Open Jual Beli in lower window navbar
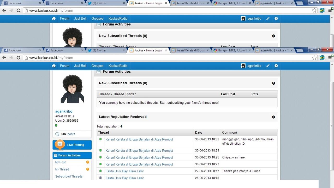334x188 pixels. point(80,66)
